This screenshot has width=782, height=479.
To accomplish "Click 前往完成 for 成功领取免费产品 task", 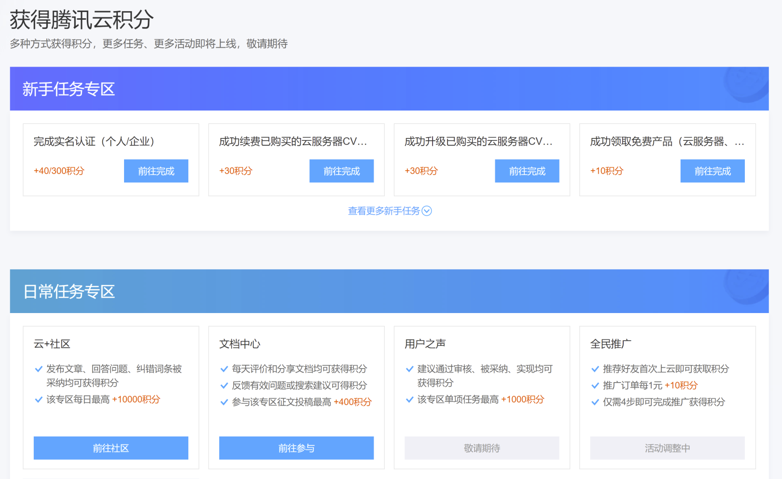I will point(712,171).
